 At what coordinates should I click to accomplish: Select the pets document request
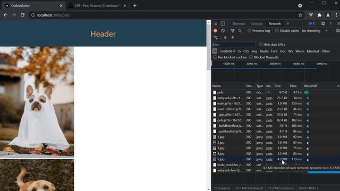276,92
